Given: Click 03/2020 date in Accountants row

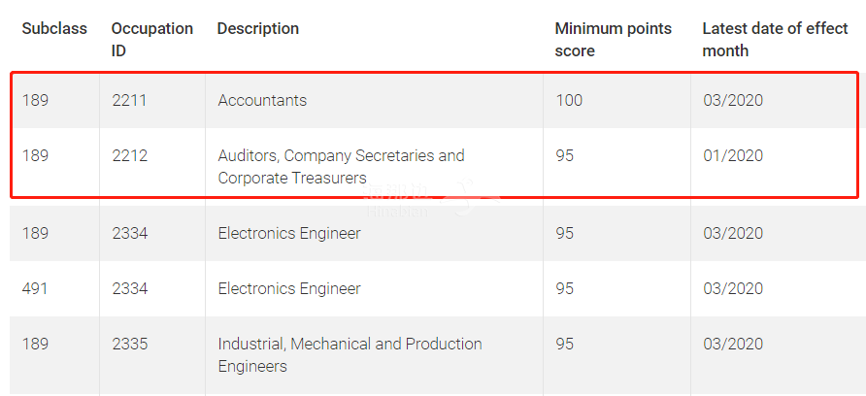Looking at the screenshot, I should coord(733,101).
